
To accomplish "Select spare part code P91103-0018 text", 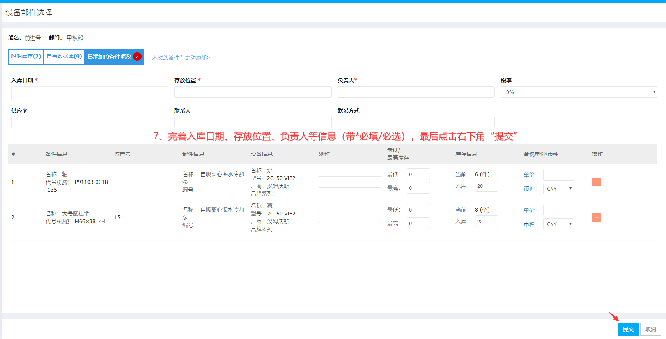I will 91,182.
